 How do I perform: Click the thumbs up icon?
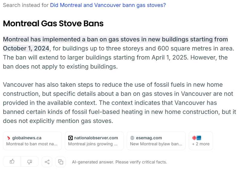coord(12,162)
